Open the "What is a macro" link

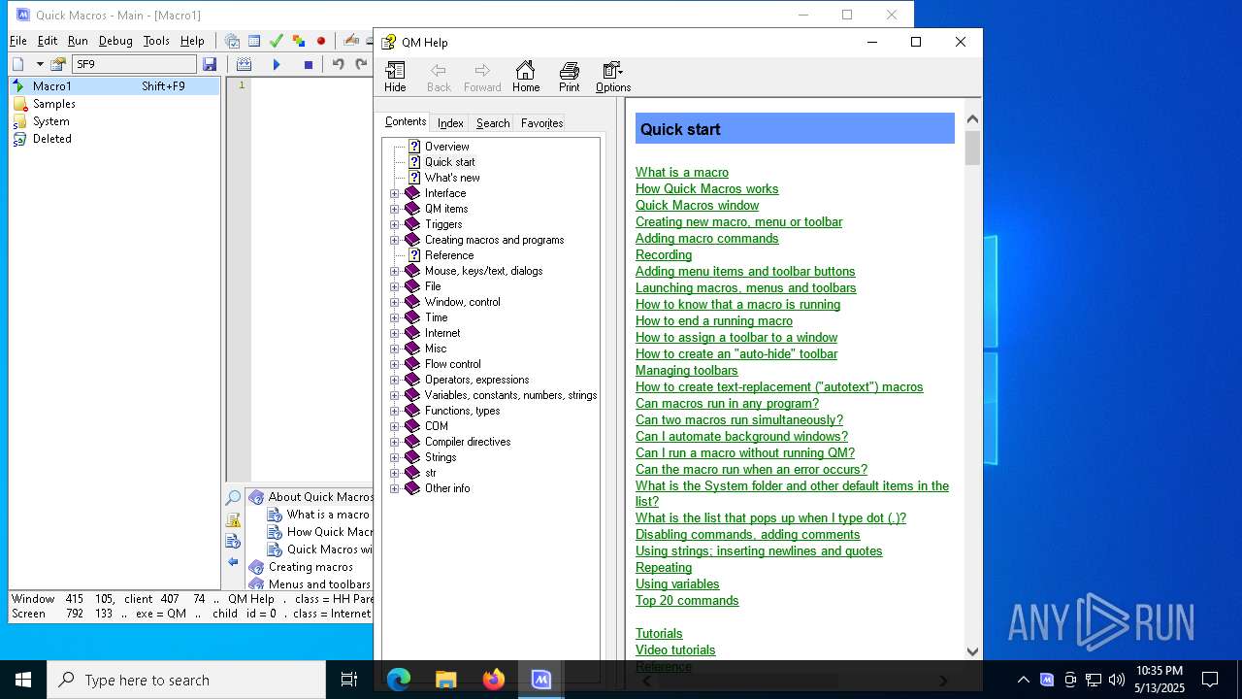(682, 173)
